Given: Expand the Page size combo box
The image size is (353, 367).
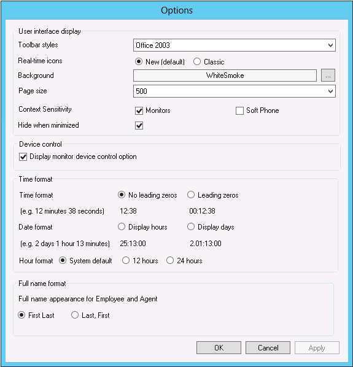Looking at the screenshot, I should coord(235,91).
